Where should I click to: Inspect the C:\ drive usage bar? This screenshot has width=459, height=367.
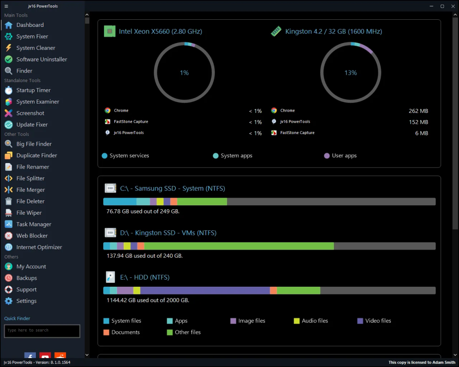click(269, 201)
